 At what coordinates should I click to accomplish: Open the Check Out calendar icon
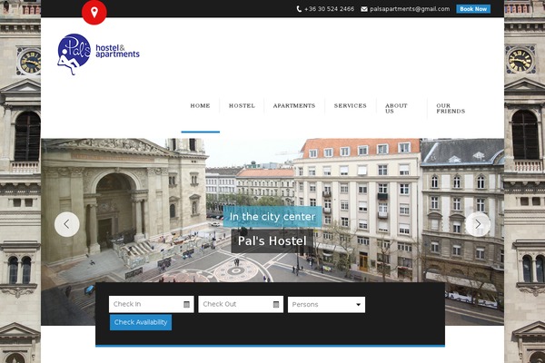click(x=276, y=304)
